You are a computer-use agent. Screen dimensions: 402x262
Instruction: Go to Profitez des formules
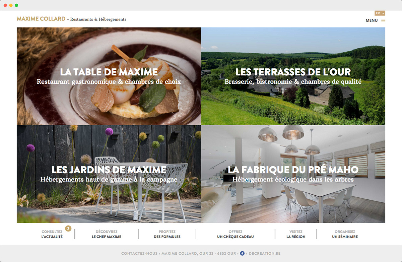(x=167, y=234)
